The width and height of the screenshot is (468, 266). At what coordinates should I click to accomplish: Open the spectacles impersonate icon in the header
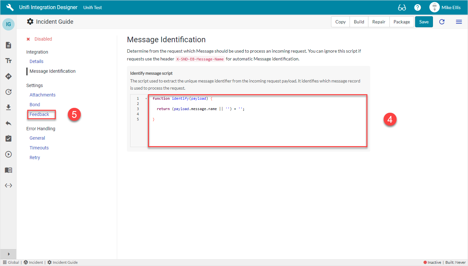tap(402, 7)
